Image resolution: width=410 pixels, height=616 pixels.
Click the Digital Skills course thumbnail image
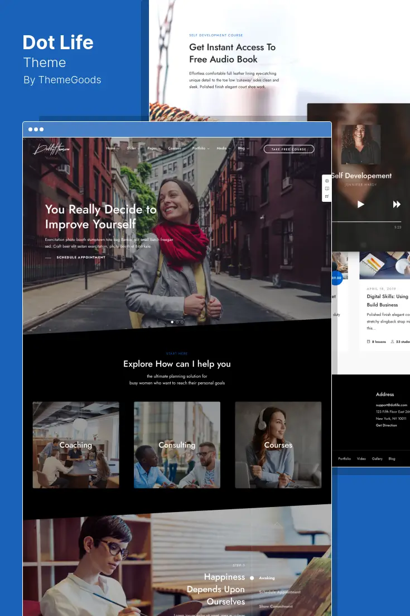384,265
